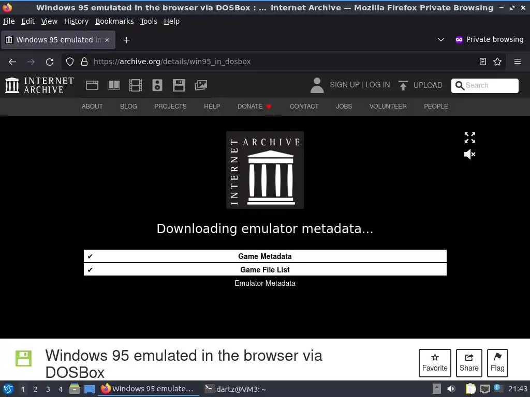View site security padlock info
Screen dimensions: 530x397
tap(84, 62)
